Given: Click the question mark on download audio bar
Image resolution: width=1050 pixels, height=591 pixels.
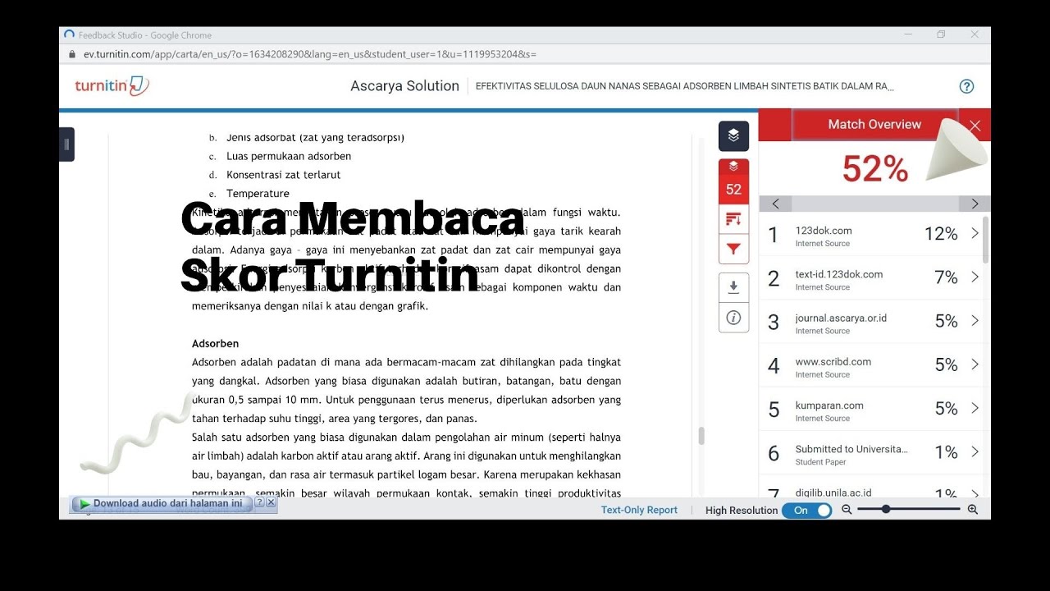Looking at the screenshot, I should click(259, 502).
